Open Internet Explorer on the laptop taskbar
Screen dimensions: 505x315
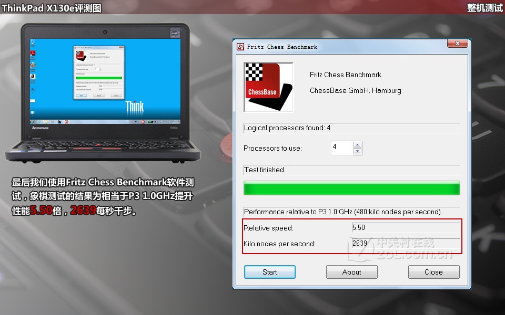tap(38, 121)
